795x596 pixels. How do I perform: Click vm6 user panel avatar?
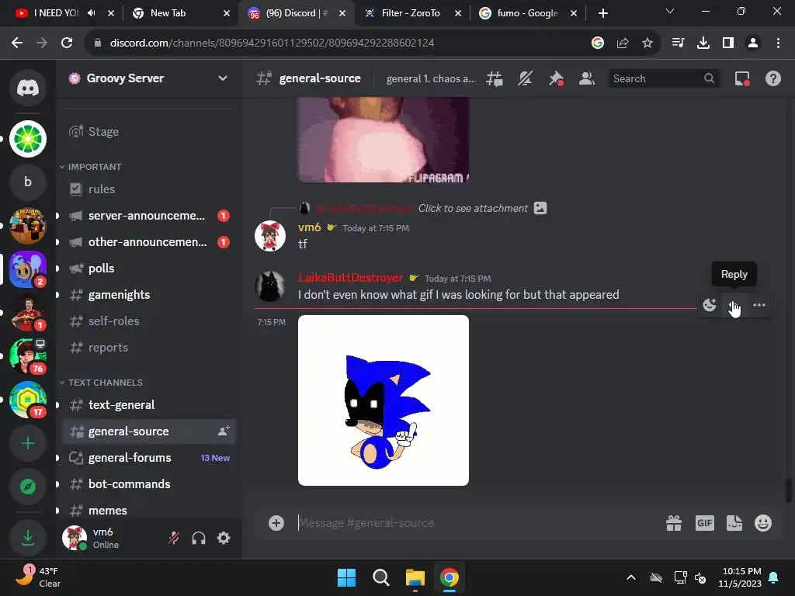(75, 538)
